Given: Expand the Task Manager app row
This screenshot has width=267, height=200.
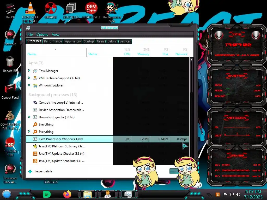Looking at the screenshot, I should pyautogui.click(x=29, y=71).
